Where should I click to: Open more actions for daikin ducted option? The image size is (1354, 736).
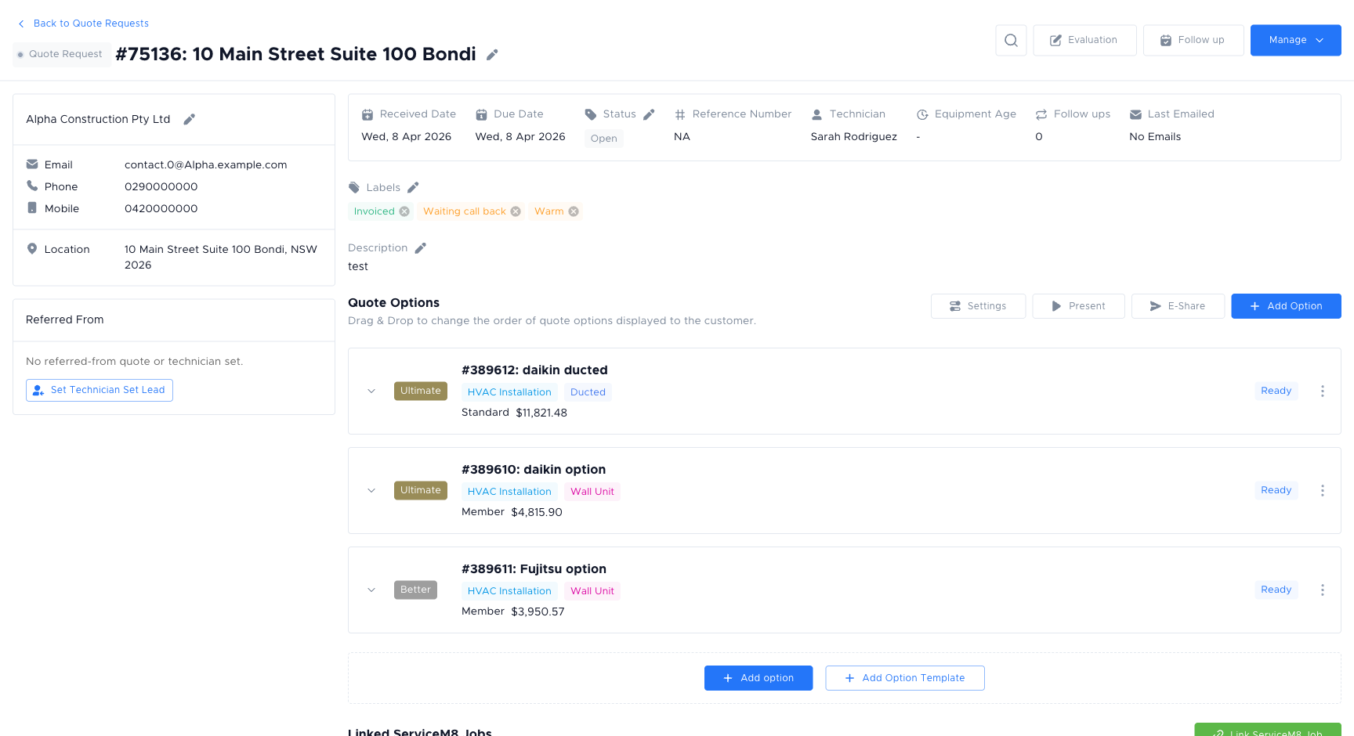click(x=1323, y=391)
